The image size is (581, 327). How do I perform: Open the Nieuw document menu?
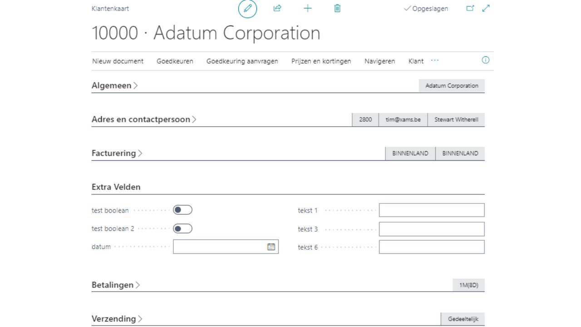click(x=118, y=61)
